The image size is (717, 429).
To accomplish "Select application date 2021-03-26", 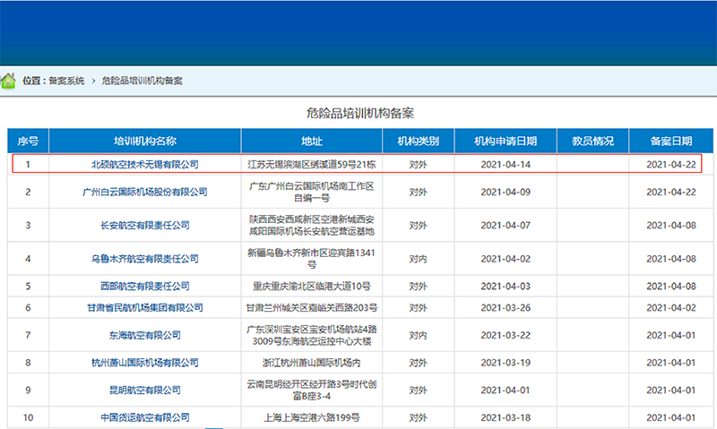I will 505,307.
